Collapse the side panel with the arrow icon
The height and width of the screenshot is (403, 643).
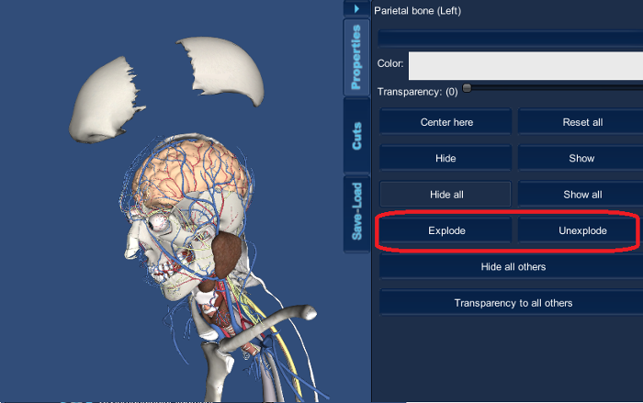click(x=356, y=8)
